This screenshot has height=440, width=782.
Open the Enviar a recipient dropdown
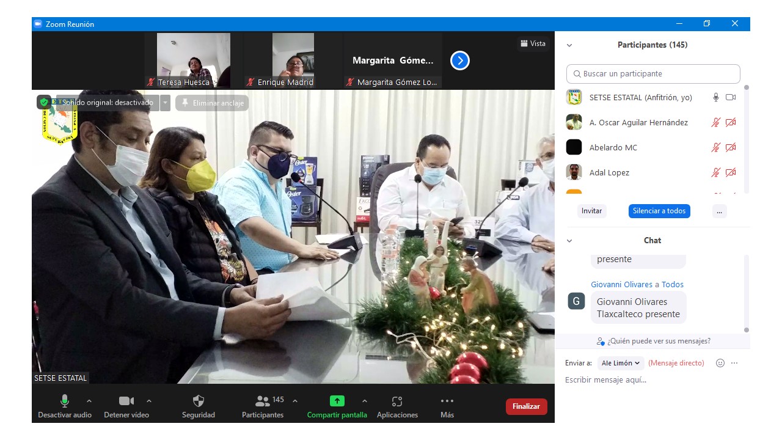tap(620, 363)
